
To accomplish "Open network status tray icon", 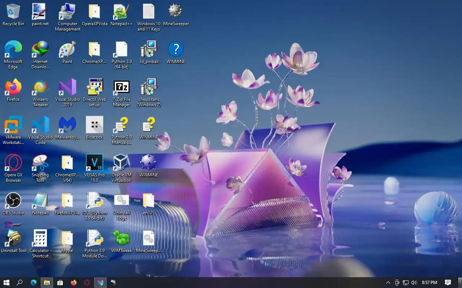I will tap(406, 283).
